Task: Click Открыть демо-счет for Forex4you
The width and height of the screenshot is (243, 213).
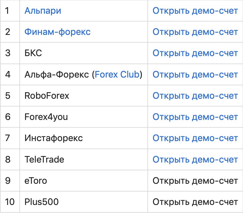Action: point(195,117)
